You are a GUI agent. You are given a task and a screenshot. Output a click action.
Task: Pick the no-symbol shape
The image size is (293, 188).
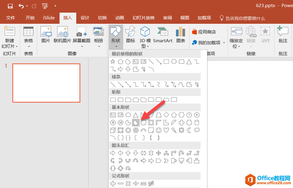[x=136, y=130]
